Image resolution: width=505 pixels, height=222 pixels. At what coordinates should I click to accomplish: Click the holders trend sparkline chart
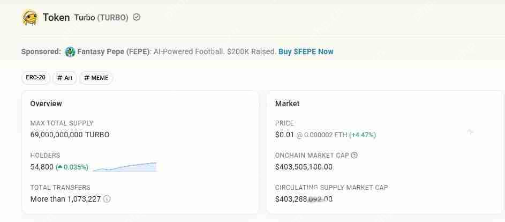[125, 167]
